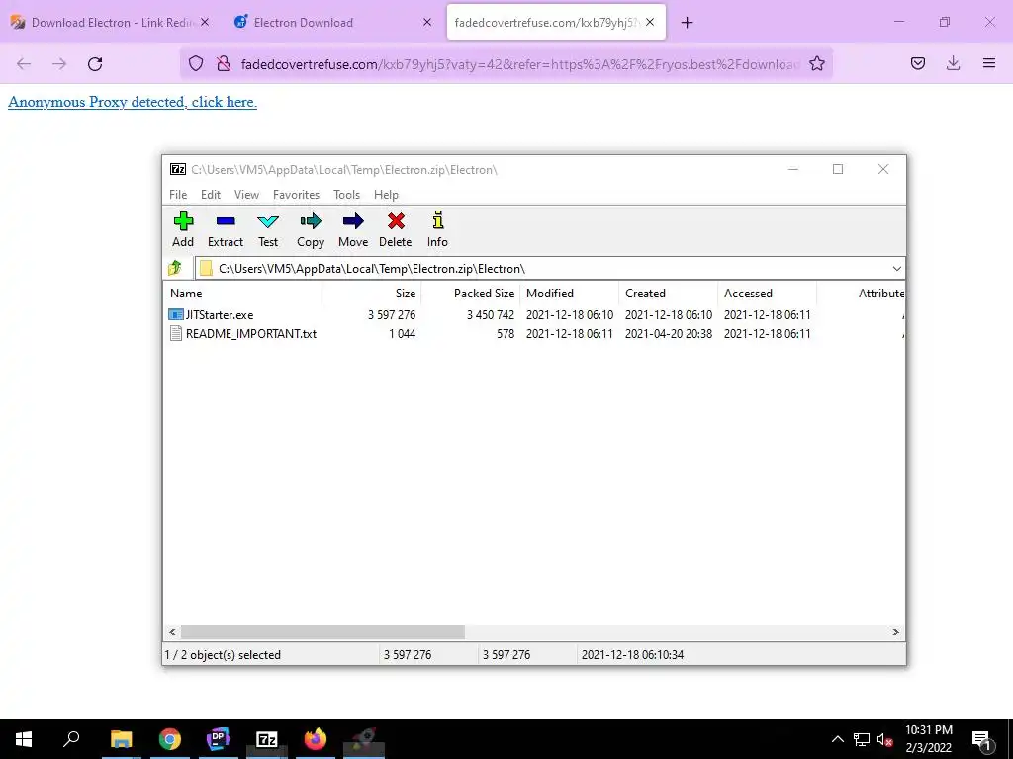The image size is (1013, 759).
Task: Launch Chrome from the taskbar
Action: point(169,739)
